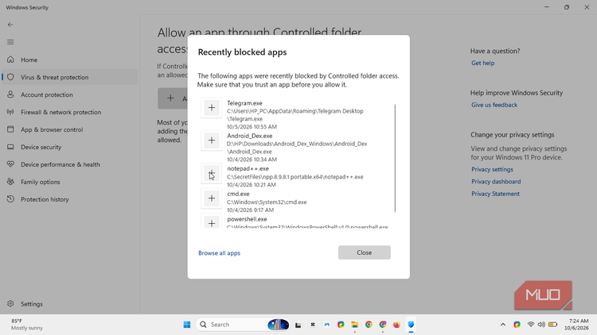Open Family options
Image resolution: width=597 pixels, height=335 pixels.
(x=70, y=182)
